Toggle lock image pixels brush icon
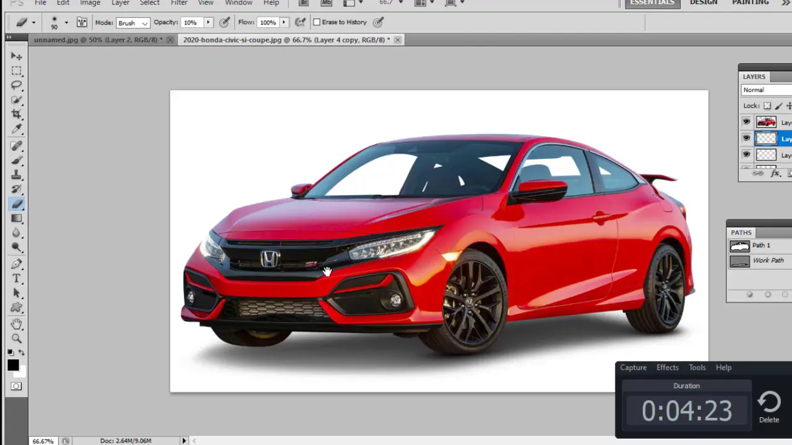Screen dimensions: 792x445 (778, 106)
